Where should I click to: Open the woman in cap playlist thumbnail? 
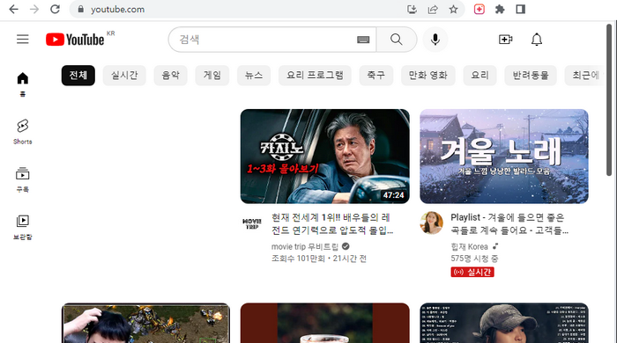pos(504,323)
